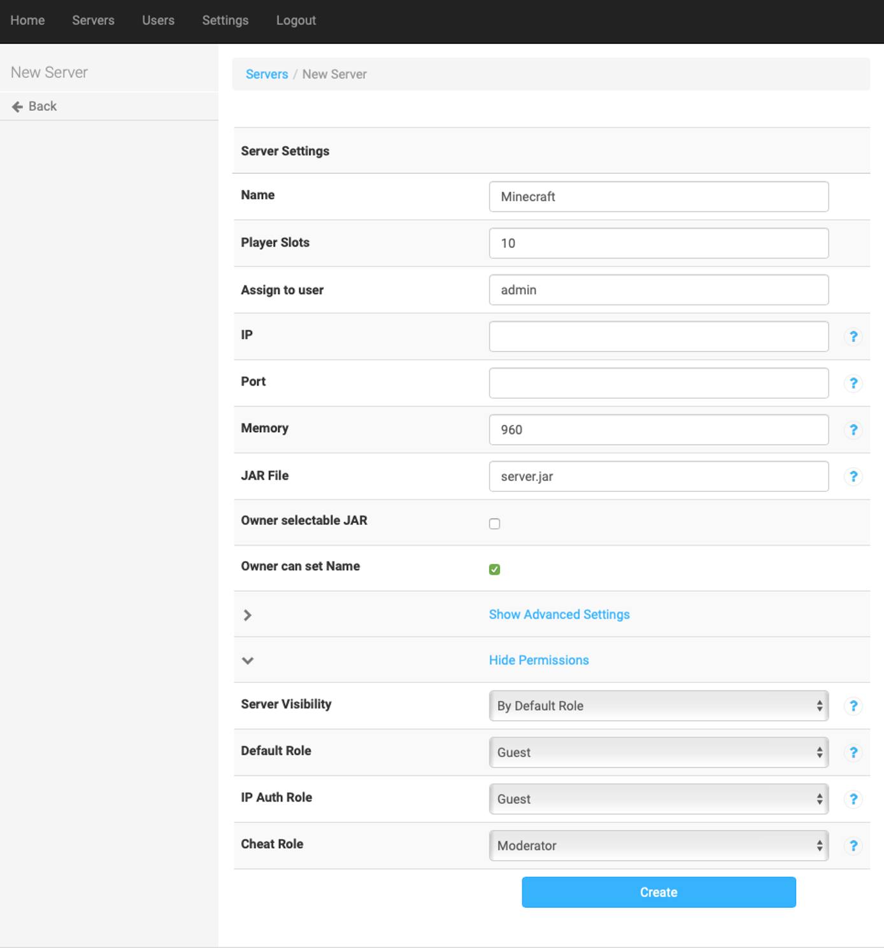Click the back arrow icon in the sidebar
This screenshot has width=884, height=948.
point(17,106)
